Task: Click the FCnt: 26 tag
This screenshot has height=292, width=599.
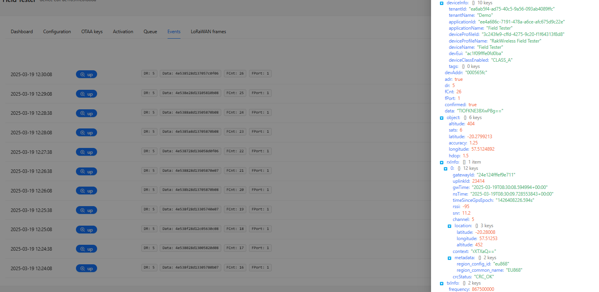Action: pyautogui.click(x=235, y=73)
